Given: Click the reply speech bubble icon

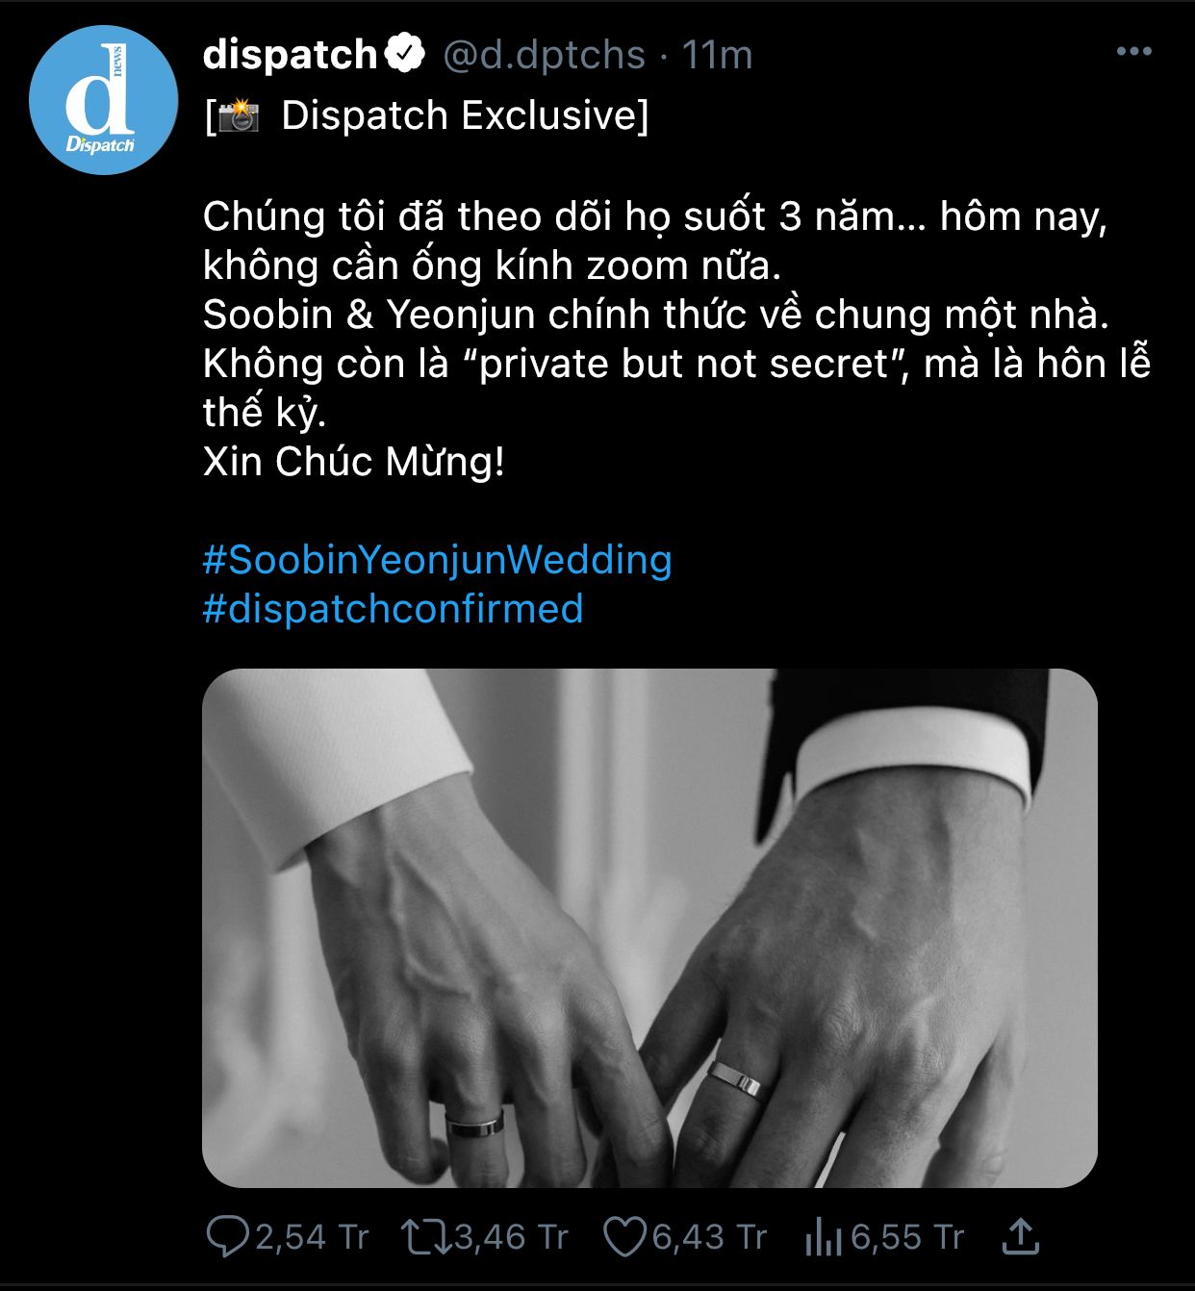Looking at the screenshot, I should coord(227,1237).
